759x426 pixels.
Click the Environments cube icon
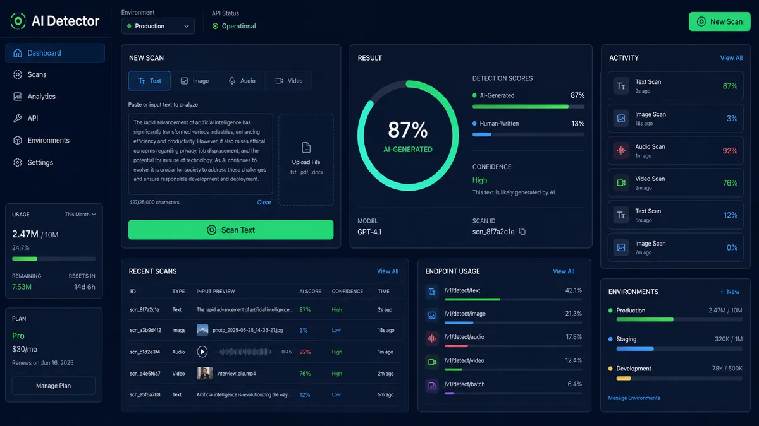pyautogui.click(x=17, y=141)
